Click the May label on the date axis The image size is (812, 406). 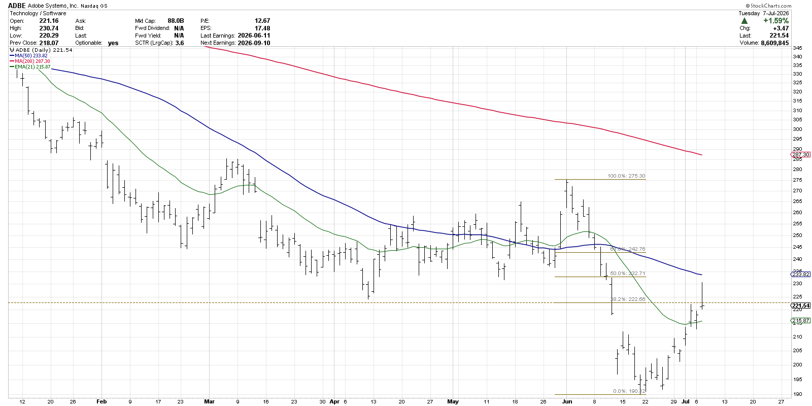coord(453,401)
